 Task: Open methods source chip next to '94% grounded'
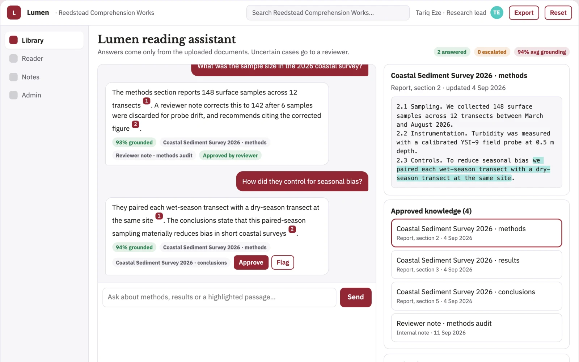click(x=215, y=248)
